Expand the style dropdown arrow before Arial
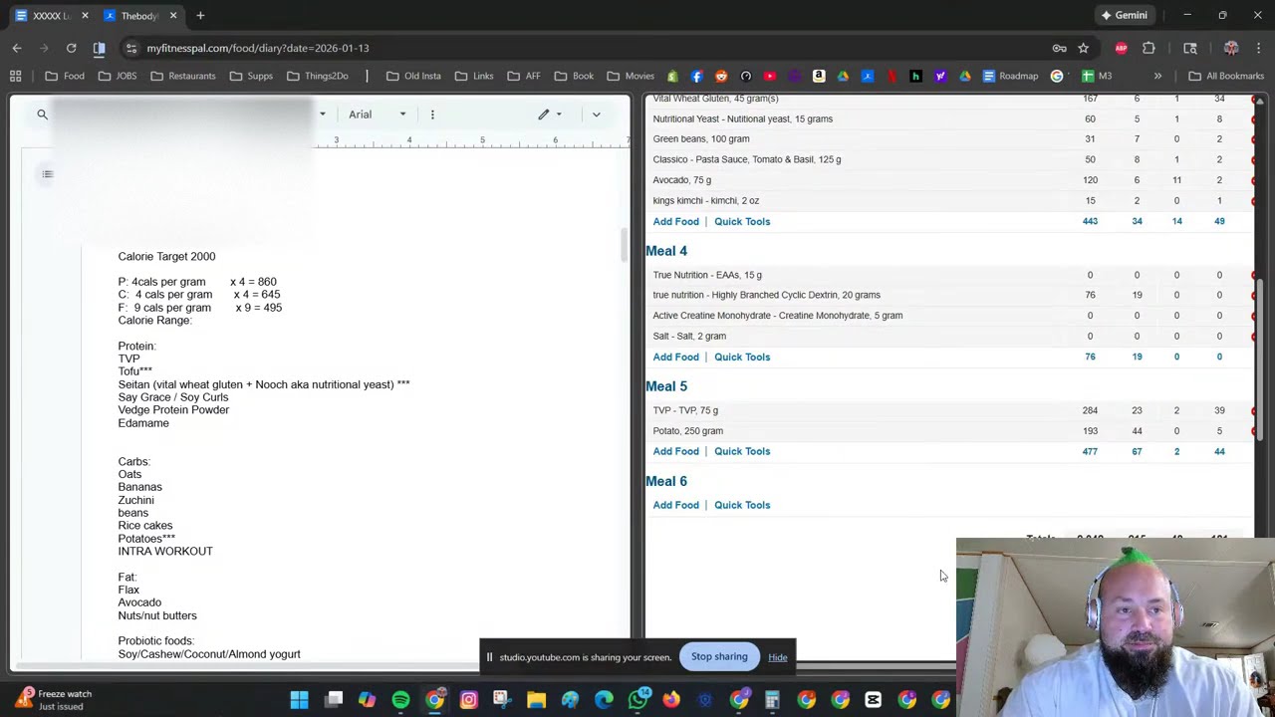The width and height of the screenshot is (1275, 717). (x=322, y=115)
